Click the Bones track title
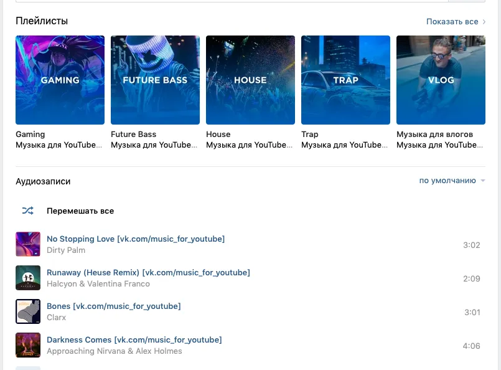Screen dimensions: 501x370 [x=114, y=306]
